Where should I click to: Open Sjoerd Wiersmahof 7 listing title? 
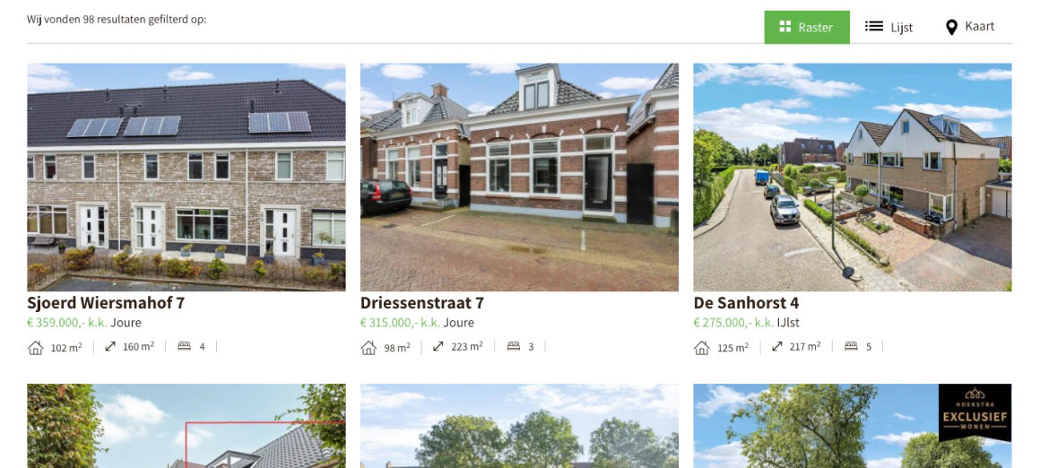click(106, 303)
